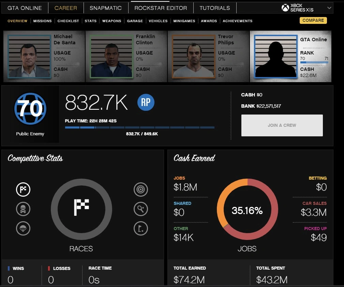
Task: Open the Checklist sub-tab
Action: coord(68,21)
